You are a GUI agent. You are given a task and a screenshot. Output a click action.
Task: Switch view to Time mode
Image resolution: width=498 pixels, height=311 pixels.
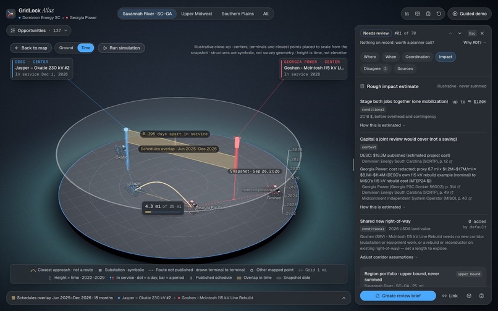point(86,48)
